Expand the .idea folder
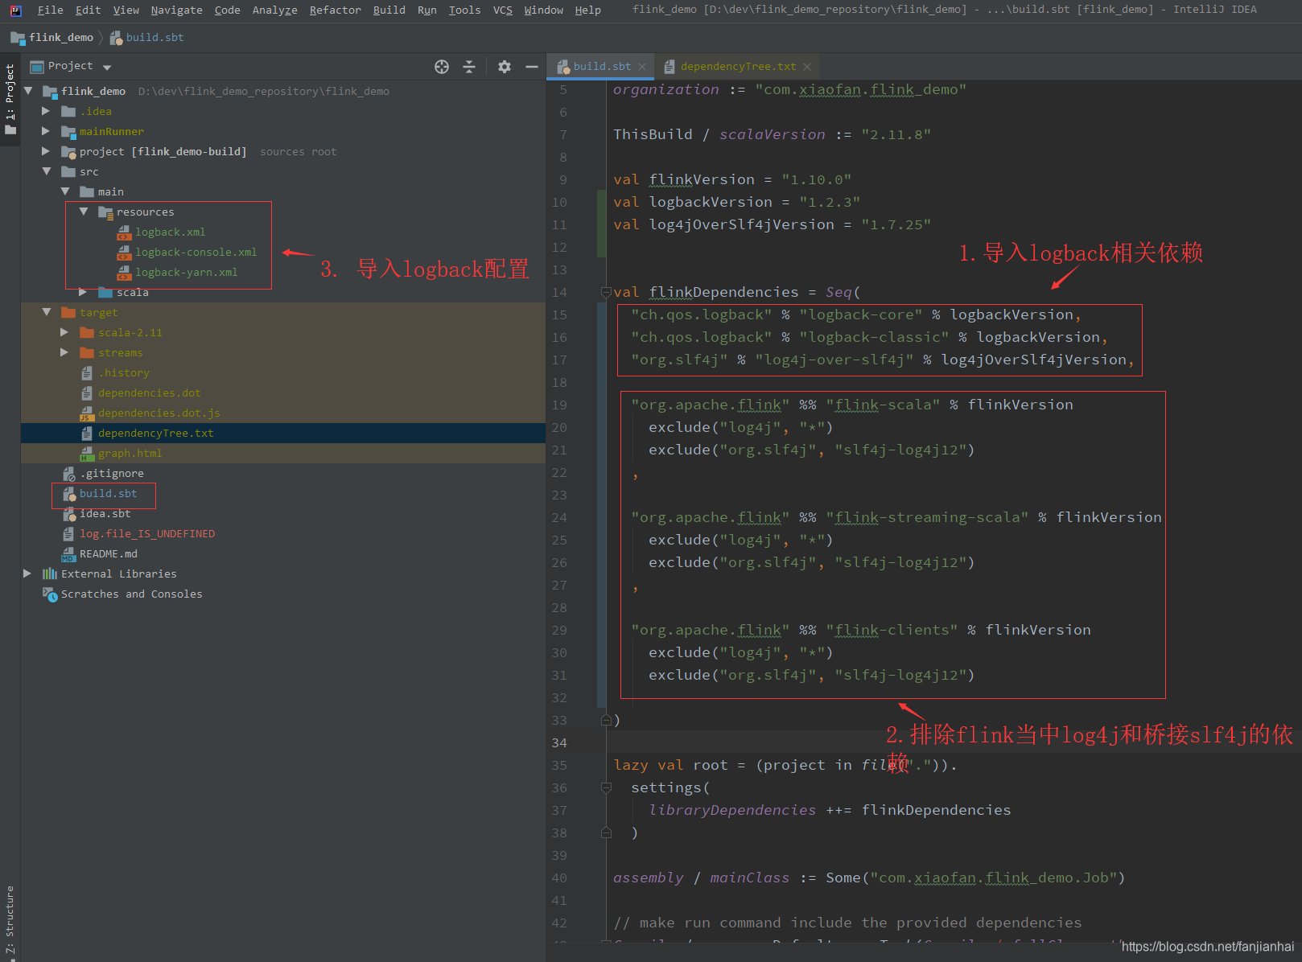 46,111
